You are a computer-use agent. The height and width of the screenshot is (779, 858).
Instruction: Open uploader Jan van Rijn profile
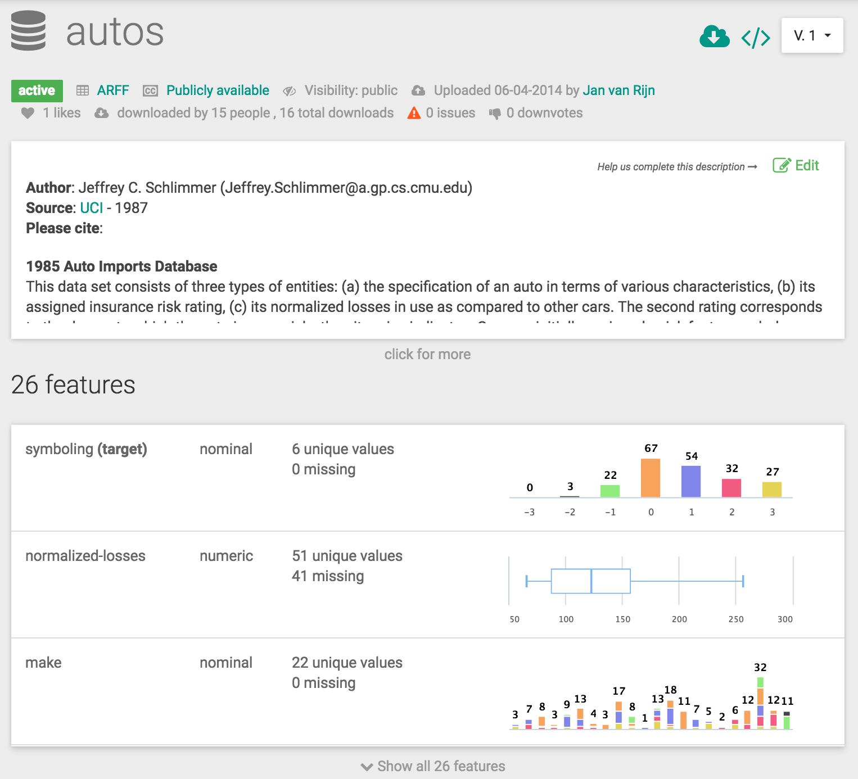point(618,90)
